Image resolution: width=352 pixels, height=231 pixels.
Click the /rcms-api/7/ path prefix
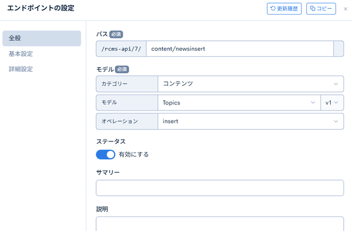(x=121, y=49)
